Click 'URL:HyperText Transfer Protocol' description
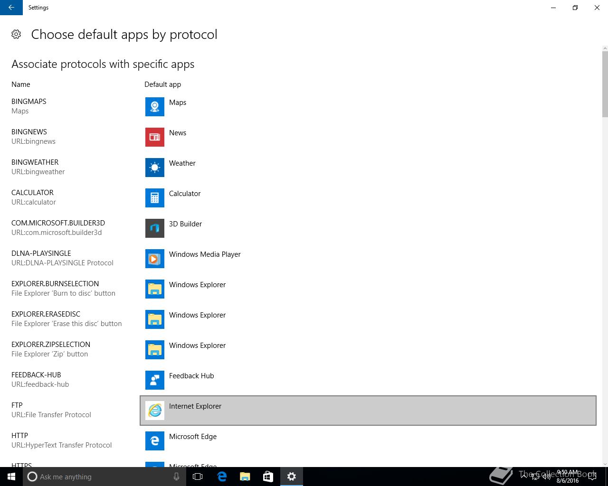608x486 pixels. pos(61,445)
